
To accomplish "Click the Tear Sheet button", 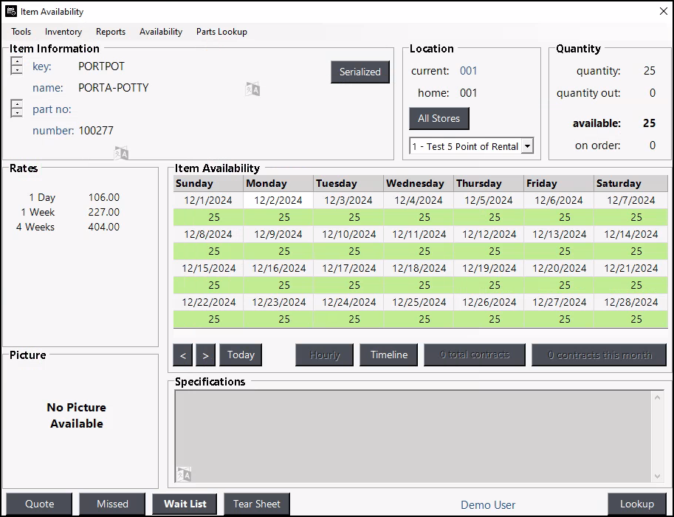I will pos(257,504).
